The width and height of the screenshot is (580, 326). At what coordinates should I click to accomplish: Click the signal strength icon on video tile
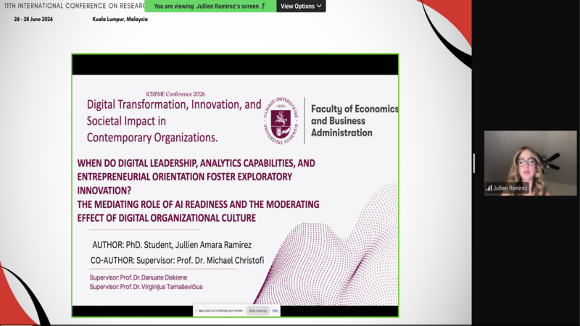click(489, 188)
